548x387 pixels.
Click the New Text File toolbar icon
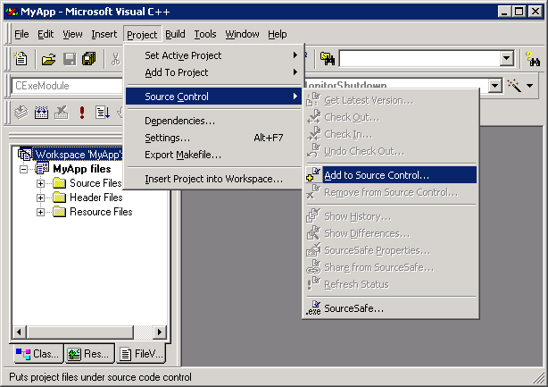coord(21,59)
